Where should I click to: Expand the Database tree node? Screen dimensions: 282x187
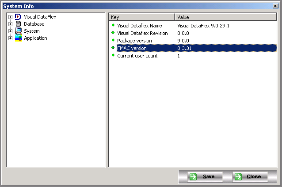point(11,24)
